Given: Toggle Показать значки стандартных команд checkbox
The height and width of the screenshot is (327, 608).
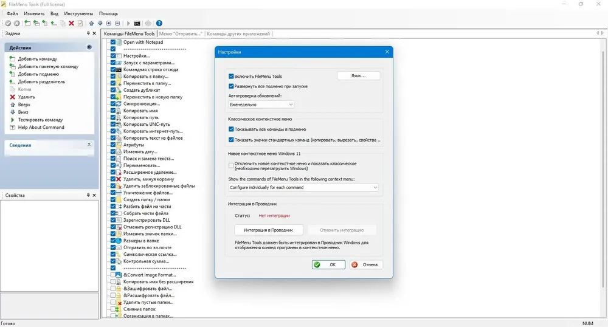Looking at the screenshot, I should [x=231, y=140].
